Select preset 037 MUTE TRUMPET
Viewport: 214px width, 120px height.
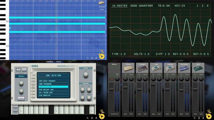click(x=53, y=81)
